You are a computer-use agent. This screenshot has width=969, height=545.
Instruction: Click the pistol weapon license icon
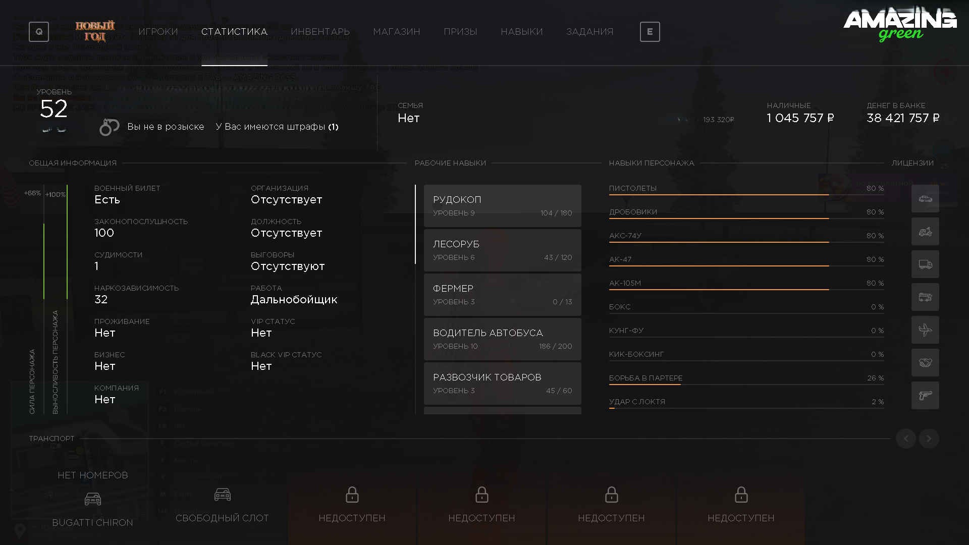925,396
